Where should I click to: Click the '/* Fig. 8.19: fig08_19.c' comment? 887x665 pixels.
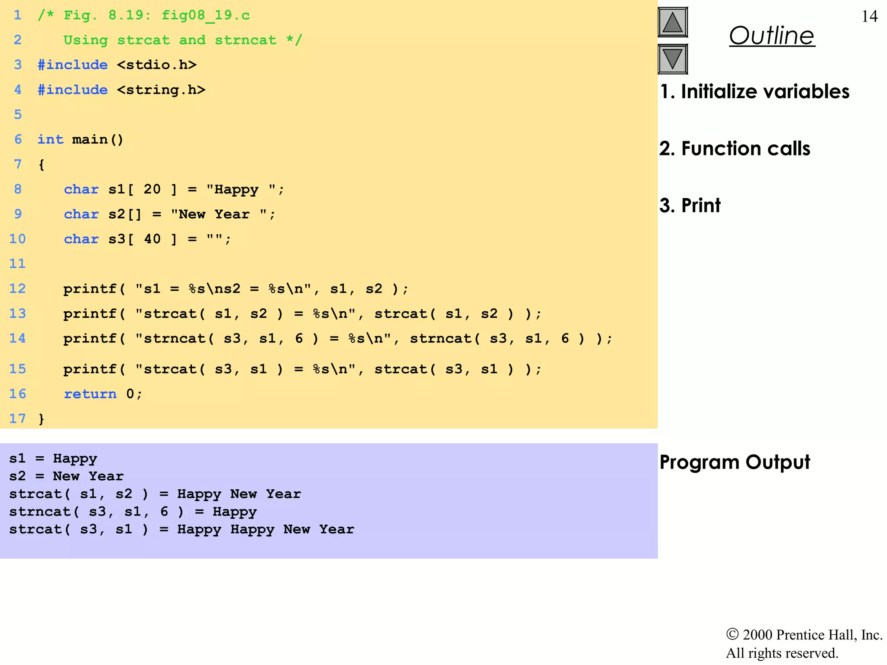144,16
